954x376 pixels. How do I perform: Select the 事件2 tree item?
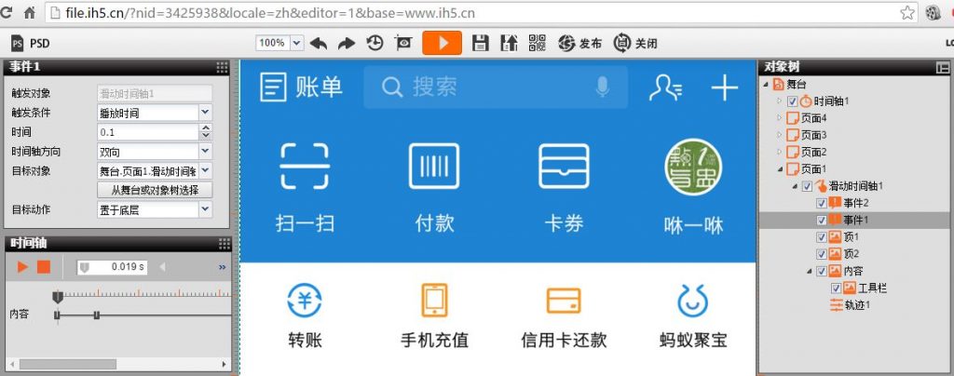[x=855, y=203]
